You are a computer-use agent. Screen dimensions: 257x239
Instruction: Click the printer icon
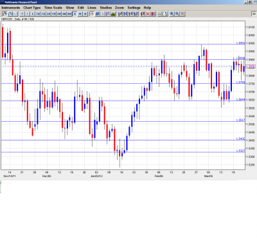pyautogui.click(x=160, y=14)
